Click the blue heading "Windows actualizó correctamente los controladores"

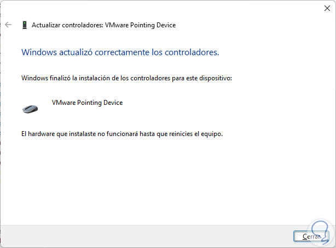pos(120,52)
